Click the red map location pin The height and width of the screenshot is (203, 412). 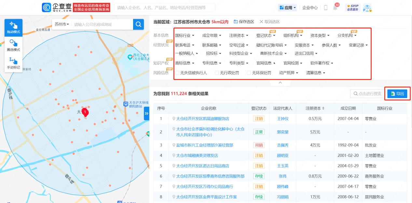[x=85, y=113]
